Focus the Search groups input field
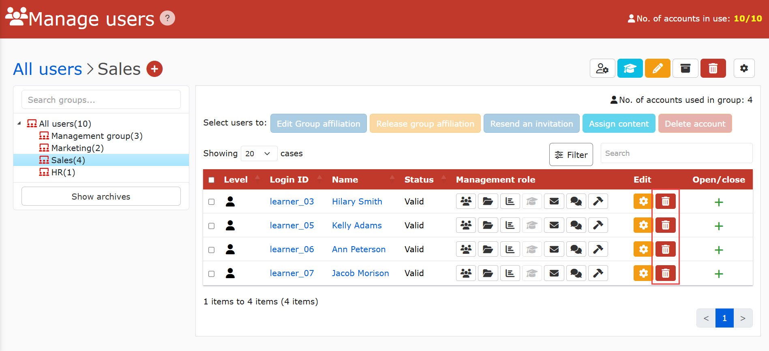 [x=101, y=100]
